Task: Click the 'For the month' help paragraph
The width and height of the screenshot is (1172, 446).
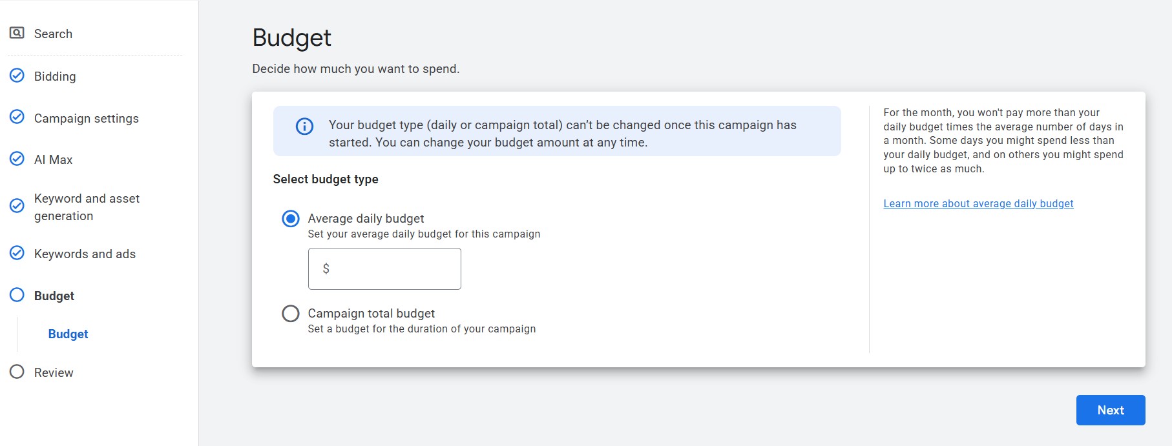Action: coord(1003,141)
